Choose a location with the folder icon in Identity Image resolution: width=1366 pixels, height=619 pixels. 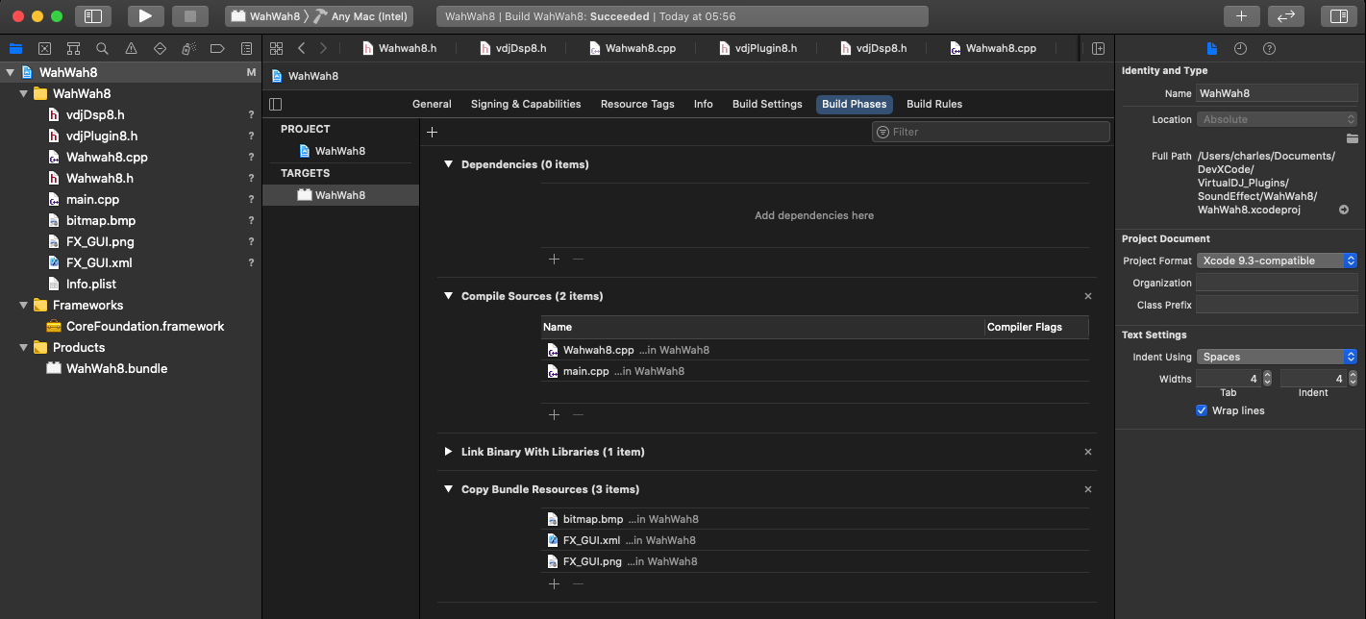1352,138
